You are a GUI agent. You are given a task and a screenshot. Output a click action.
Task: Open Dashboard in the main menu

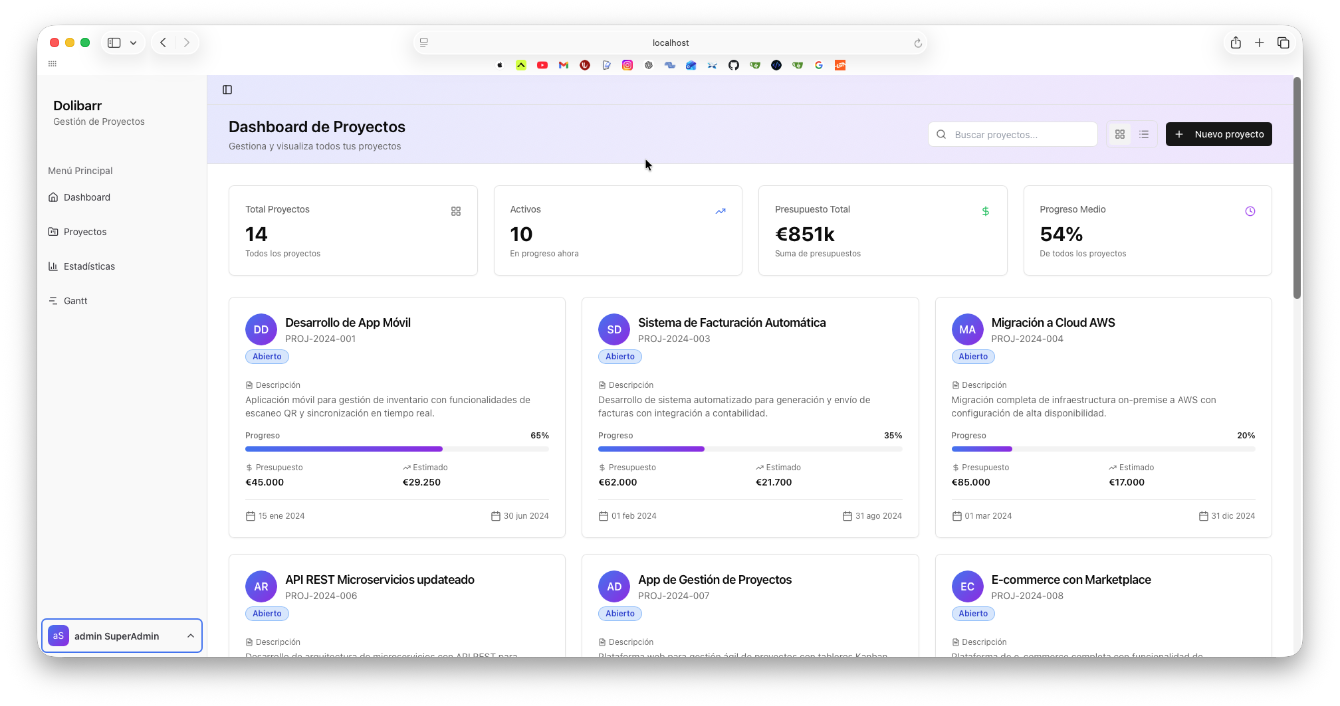tap(122, 197)
